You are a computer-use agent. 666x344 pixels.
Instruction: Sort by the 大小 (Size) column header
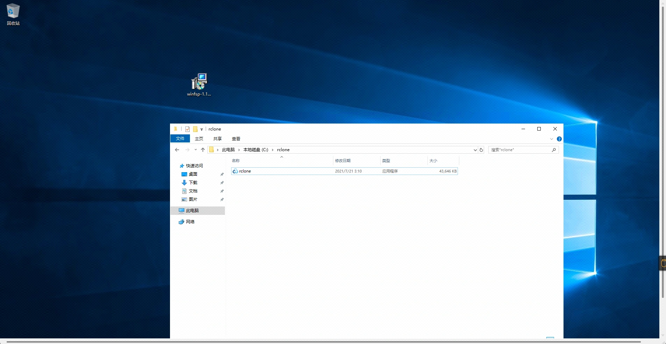(x=443, y=161)
